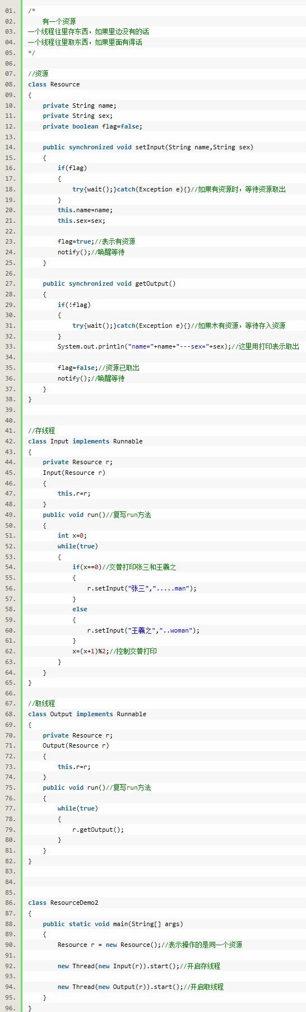Click the '有一个资源' comment text

[59, 21]
